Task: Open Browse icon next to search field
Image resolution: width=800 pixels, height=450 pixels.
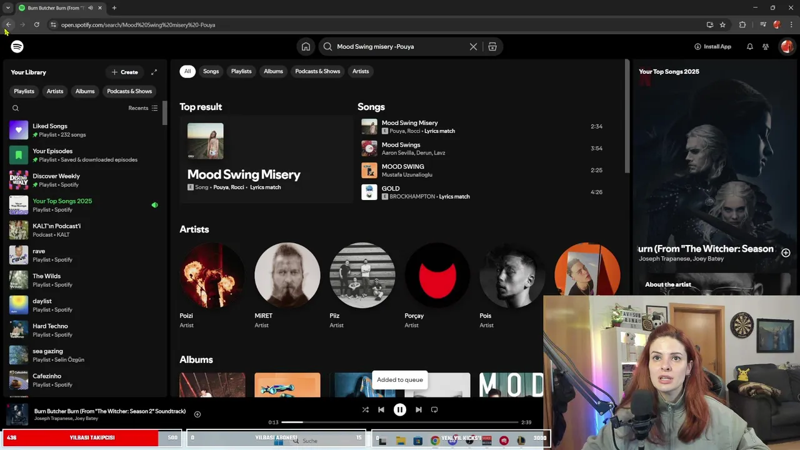Action: 492,46
